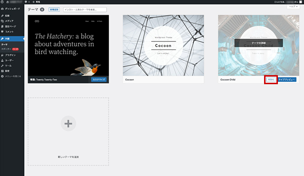Click the Cocoon Child theme name
The image size is (304, 176).
pos(228,79)
